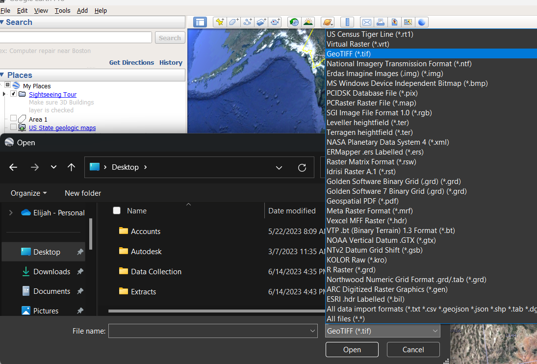Screen dimensions: 537x364
Task: Check the Area 1 checkbox
Action: point(14,119)
